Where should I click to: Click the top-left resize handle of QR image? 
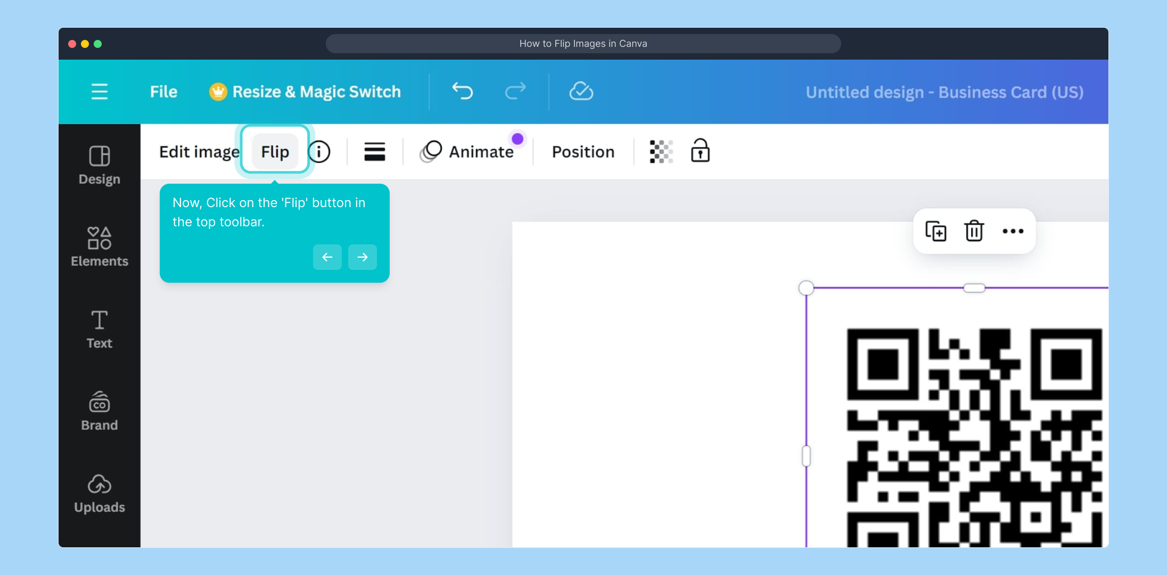806,288
